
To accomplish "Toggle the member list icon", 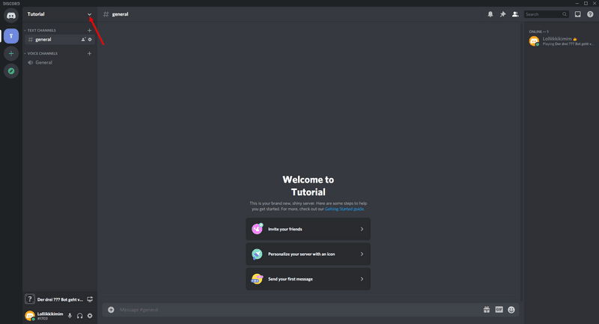I will pyautogui.click(x=515, y=14).
